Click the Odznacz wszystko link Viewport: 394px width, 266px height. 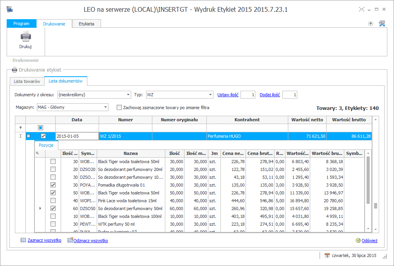[91, 241]
